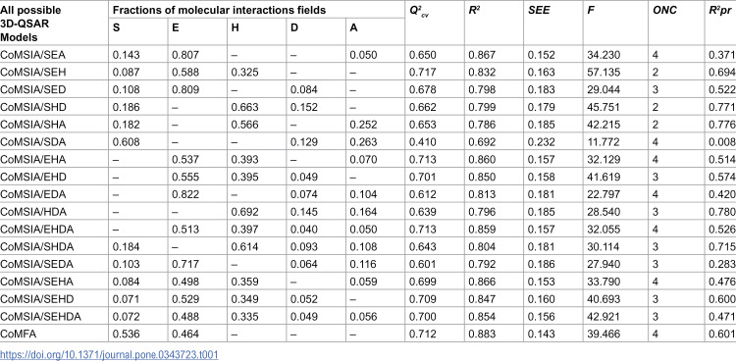This screenshot has height=361, width=736.
Task: Select the CoMFA model row label
Action: [x=17, y=334]
